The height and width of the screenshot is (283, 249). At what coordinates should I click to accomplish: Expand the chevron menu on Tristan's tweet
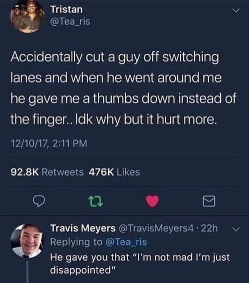(235, 11)
